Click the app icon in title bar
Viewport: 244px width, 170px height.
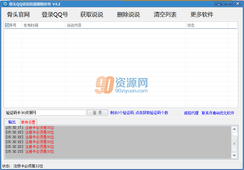click(x=5, y=4)
